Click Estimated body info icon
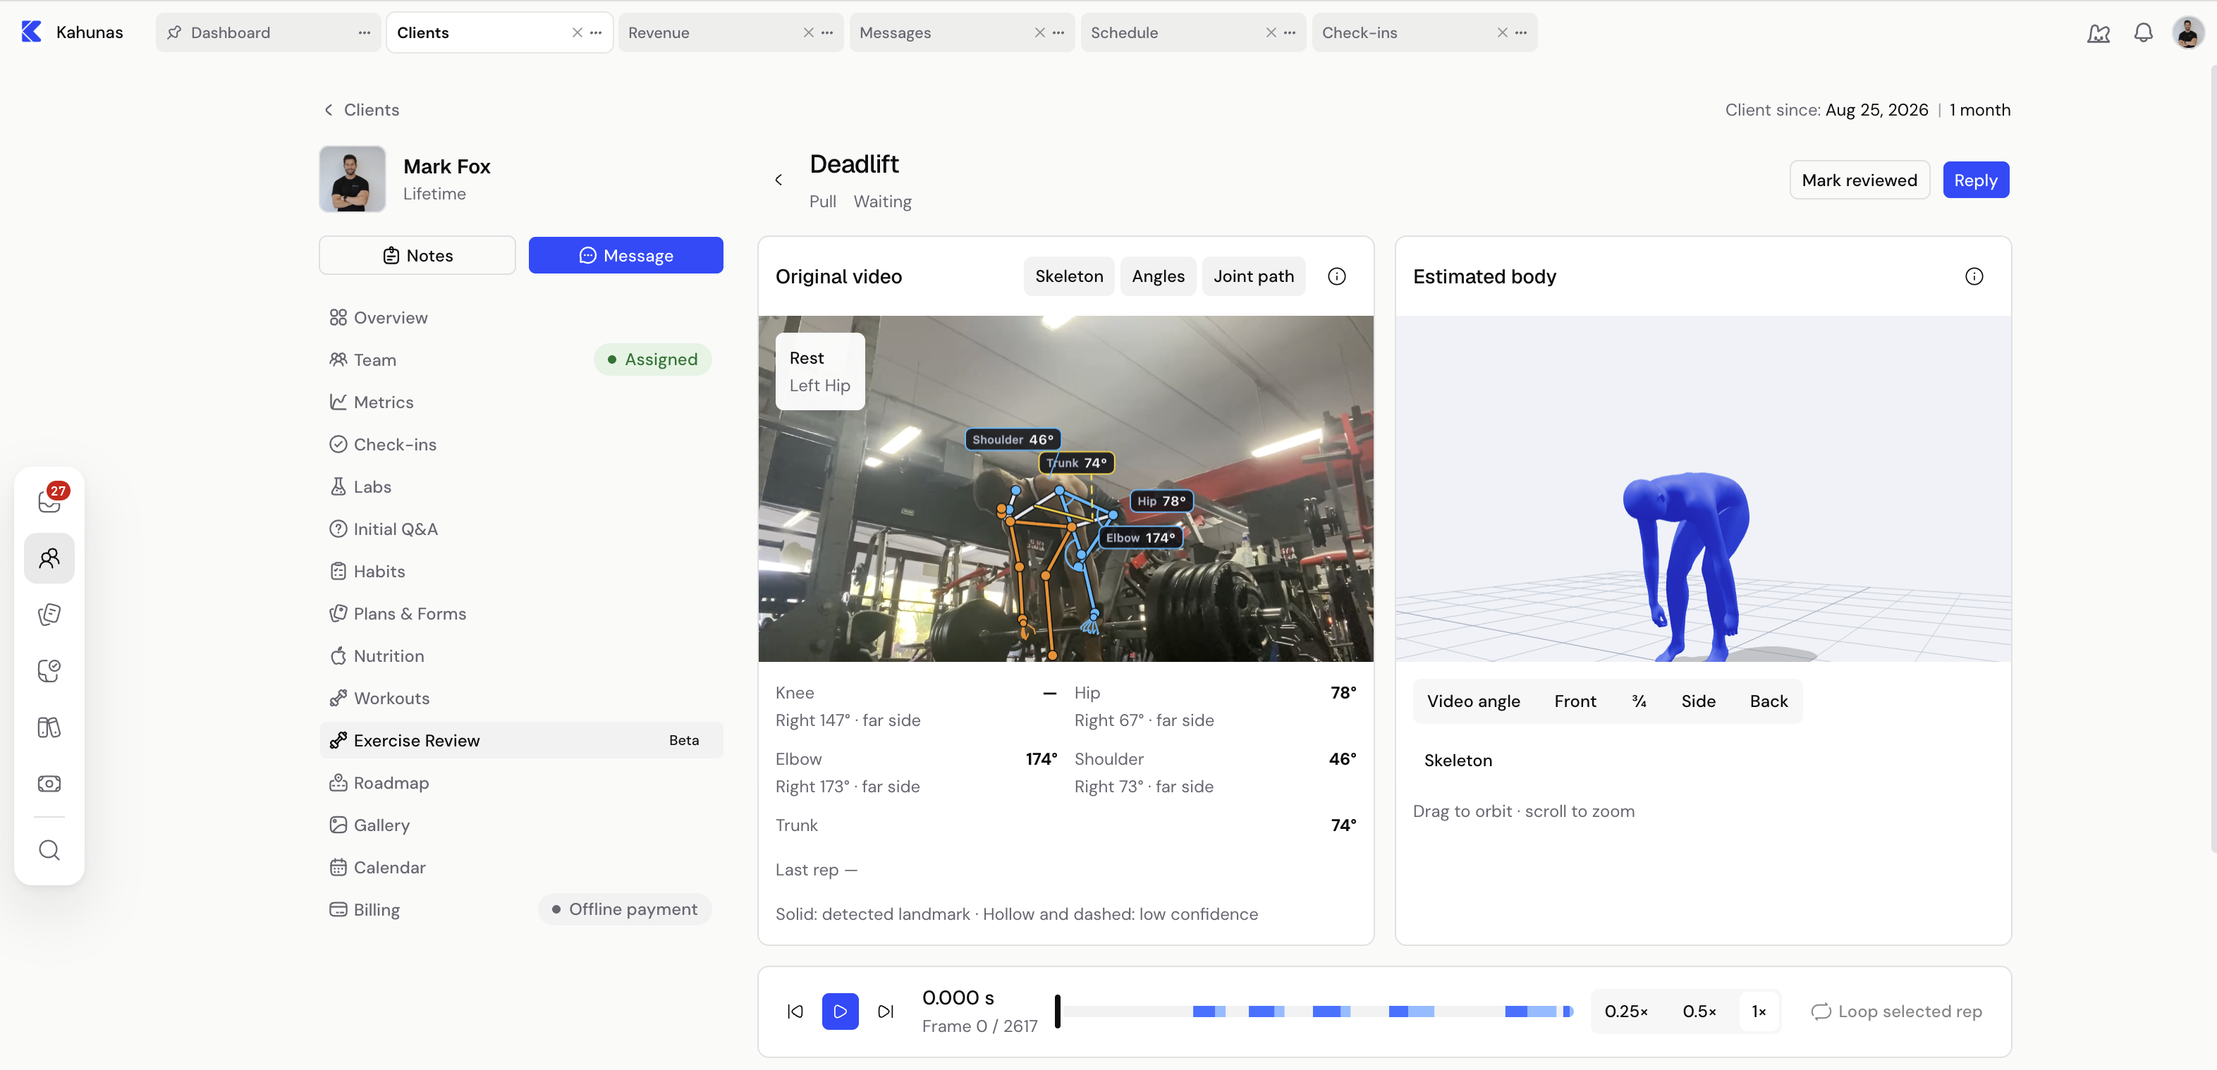 (1974, 276)
